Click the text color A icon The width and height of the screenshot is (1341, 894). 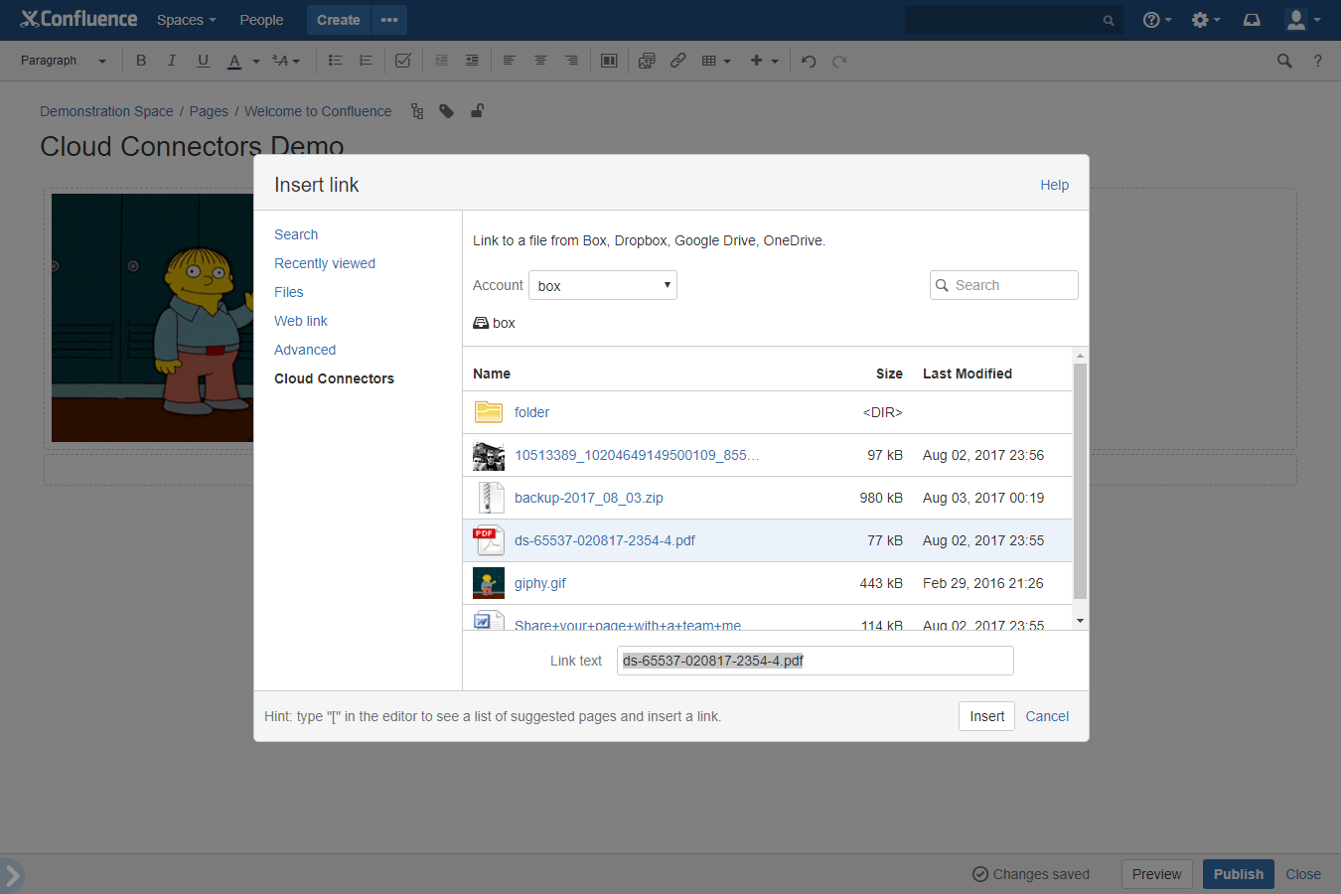234,61
